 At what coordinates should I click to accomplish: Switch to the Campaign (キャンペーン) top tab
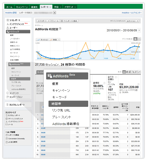click(x=22, y=7)
